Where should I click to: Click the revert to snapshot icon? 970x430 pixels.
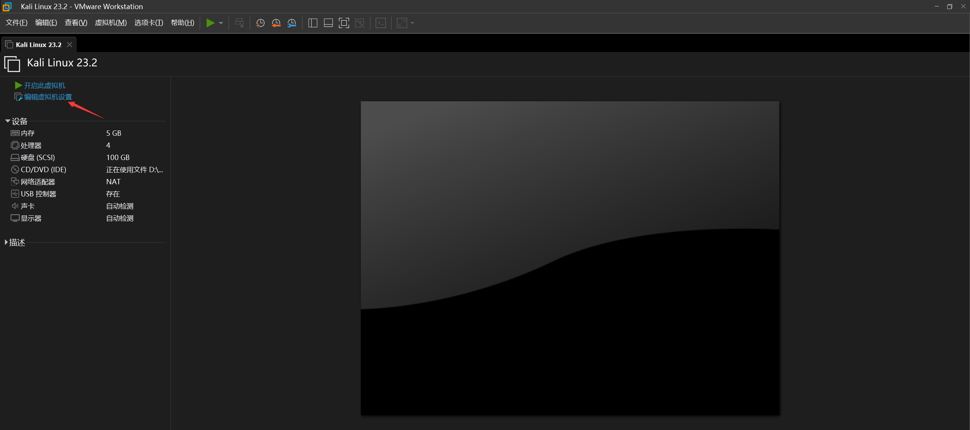[276, 23]
